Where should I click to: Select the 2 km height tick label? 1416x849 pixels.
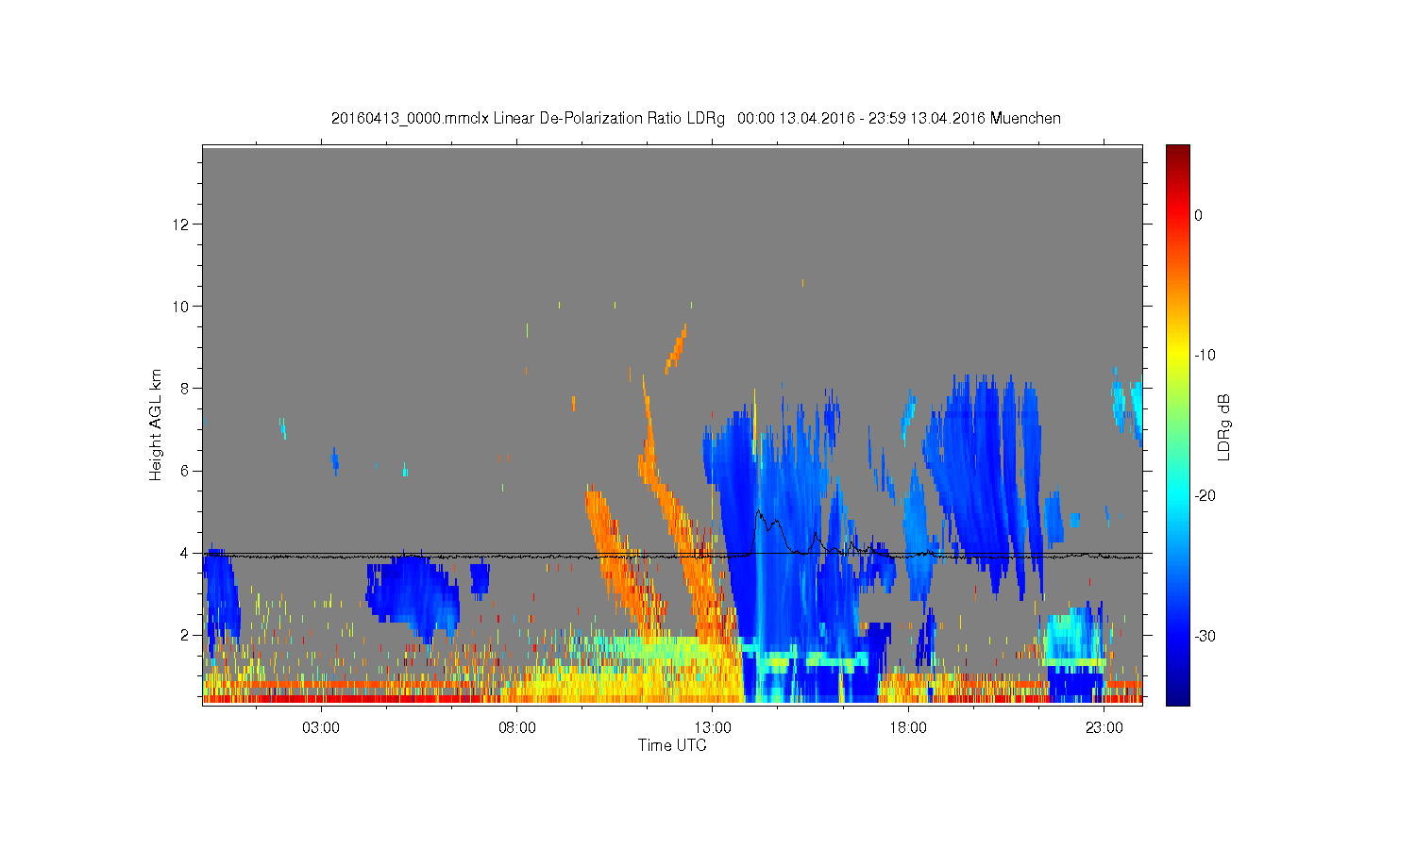point(187,635)
